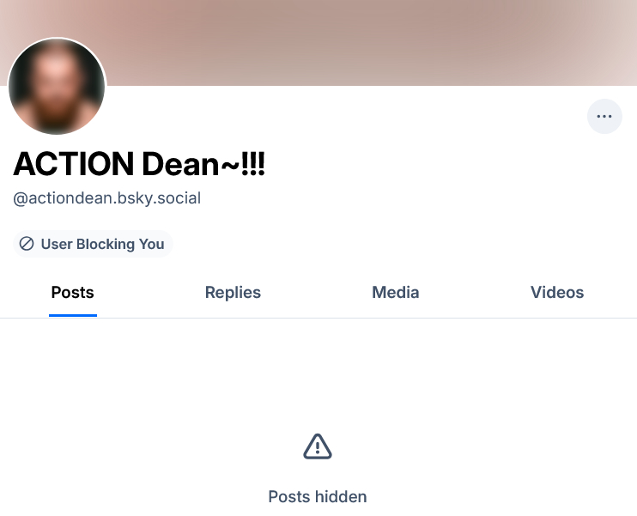The width and height of the screenshot is (637, 516).
Task: Show the Videos tab
Action: coord(557,293)
